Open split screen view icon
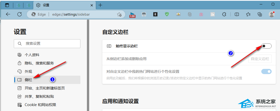The height and width of the screenshot is (111, 280). click(x=237, y=15)
